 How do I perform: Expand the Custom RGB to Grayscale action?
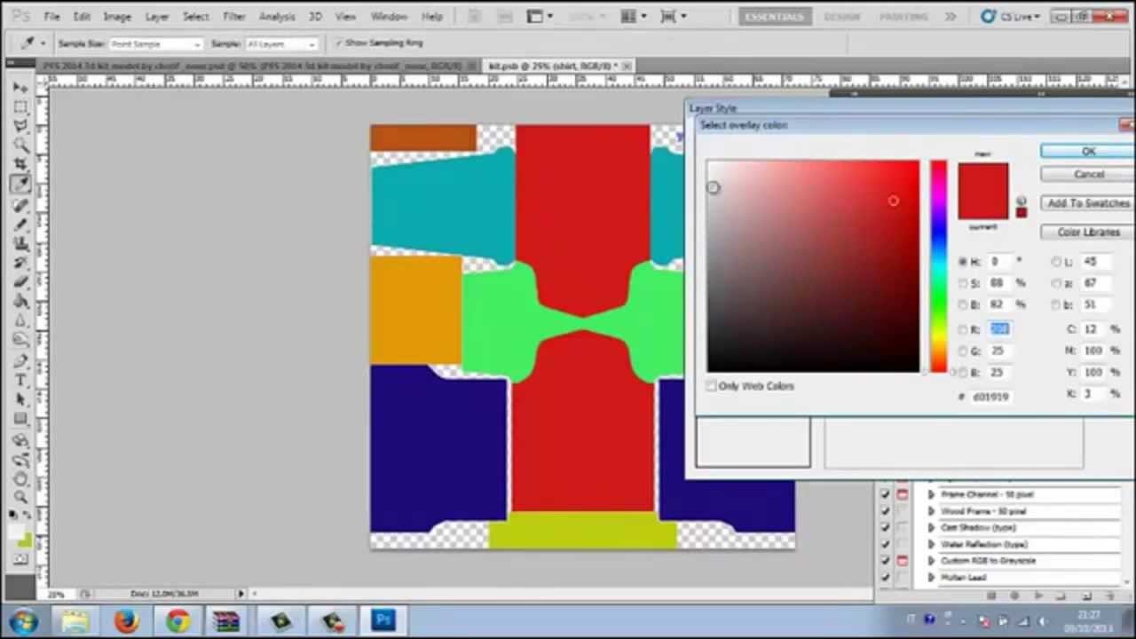click(931, 561)
